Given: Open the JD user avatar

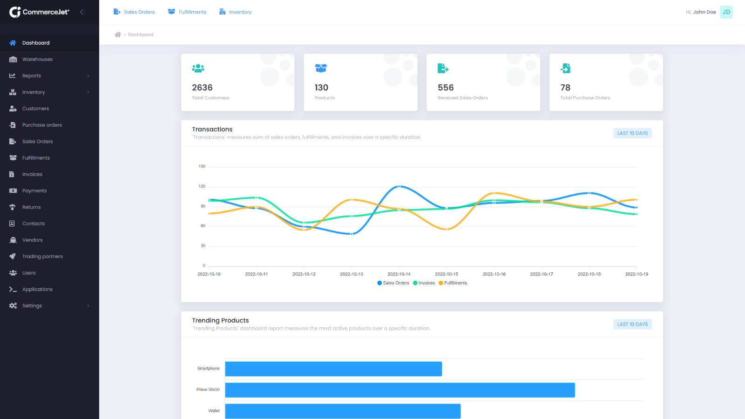Looking at the screenshot, I should click(726, 12).
